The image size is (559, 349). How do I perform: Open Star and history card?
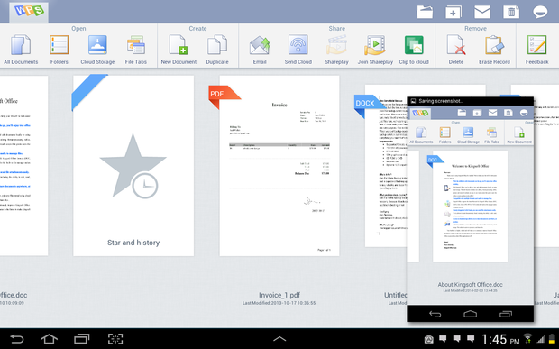click(x=133, y=165)
